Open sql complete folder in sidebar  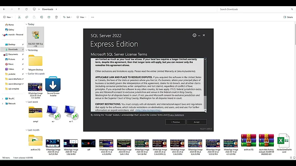[x=14, y=89]
